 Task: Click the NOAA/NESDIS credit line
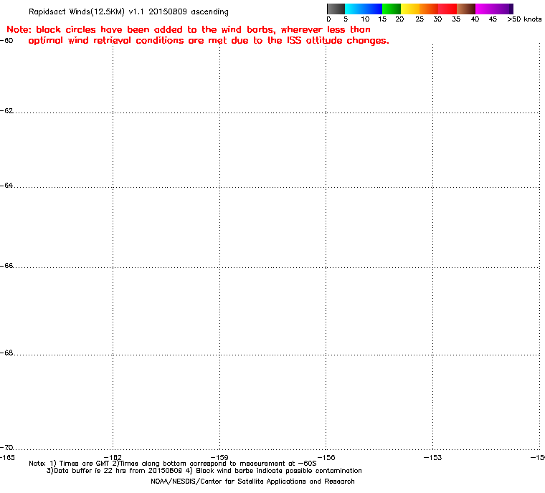[x=252, y=482]
